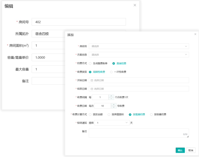Increase 收费日期 day with up arrow
199x157 pixels.
coord(114,105)
